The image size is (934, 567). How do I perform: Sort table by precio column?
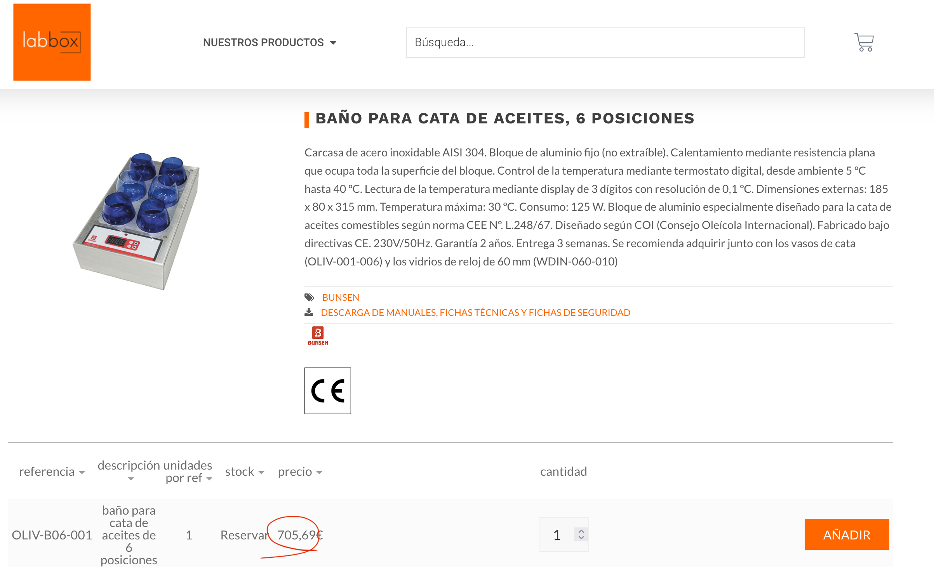(x=300, y=472)
